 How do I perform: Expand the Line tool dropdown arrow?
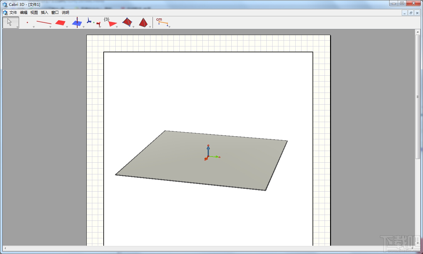50,27
